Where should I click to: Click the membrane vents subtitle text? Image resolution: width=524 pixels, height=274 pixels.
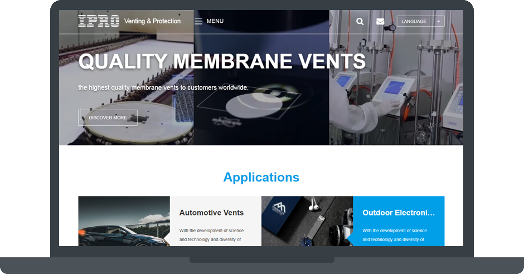pyautogui.click(x=163, y=87)
